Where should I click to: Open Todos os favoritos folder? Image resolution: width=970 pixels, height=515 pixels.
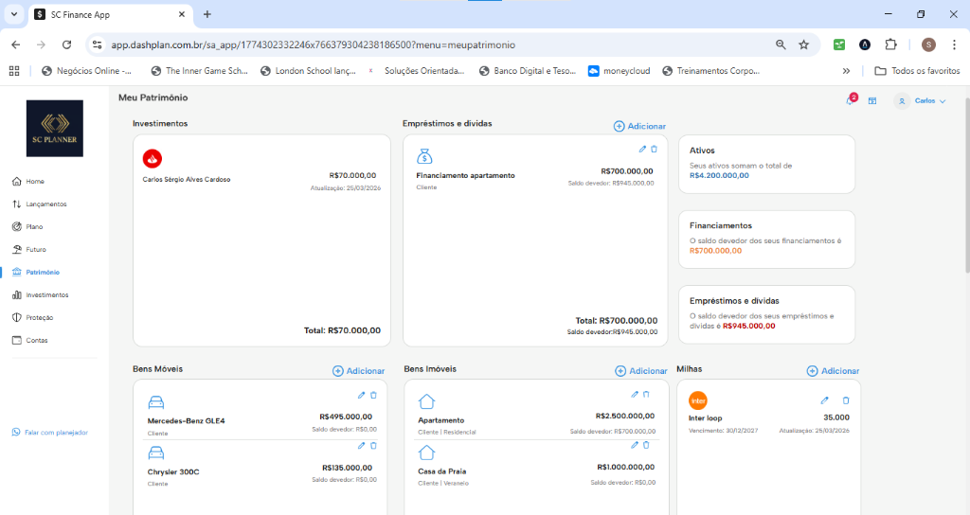click(917, 71)
